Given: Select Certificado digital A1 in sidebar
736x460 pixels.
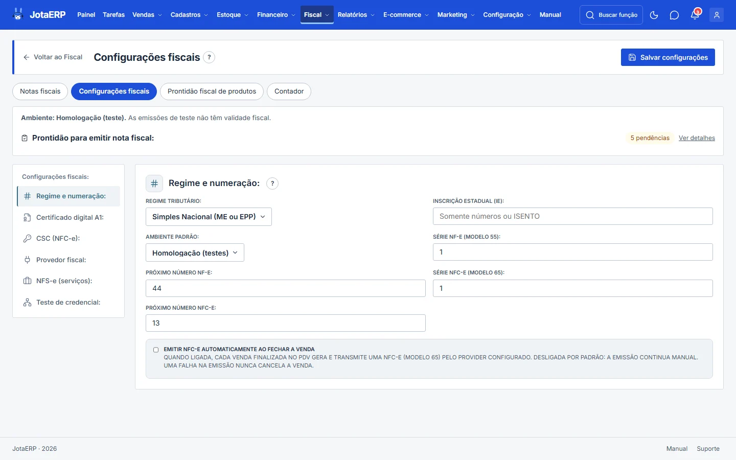Looking at the screenshot, I should coord(68,218).
